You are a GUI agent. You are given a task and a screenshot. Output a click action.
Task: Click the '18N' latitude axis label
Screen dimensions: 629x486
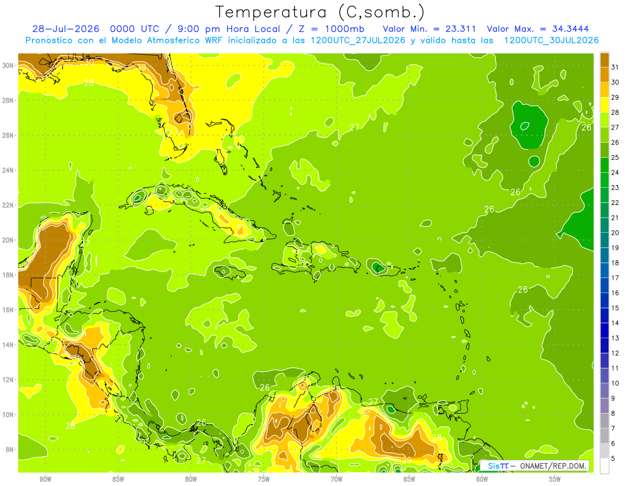coord(8,275)
